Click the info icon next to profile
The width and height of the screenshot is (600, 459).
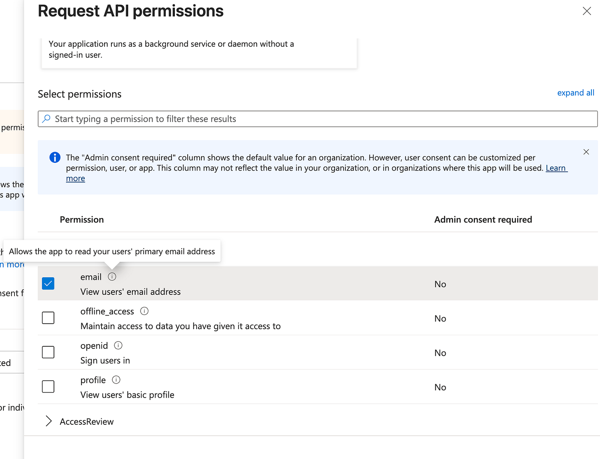[x=116, y=380]
